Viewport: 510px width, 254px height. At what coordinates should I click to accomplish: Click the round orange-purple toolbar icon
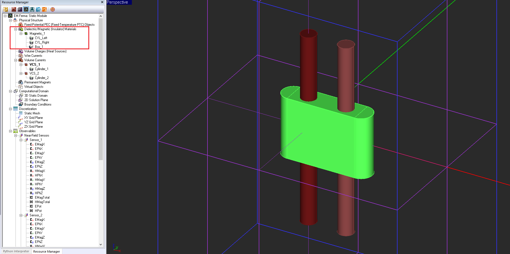point(53,9)
